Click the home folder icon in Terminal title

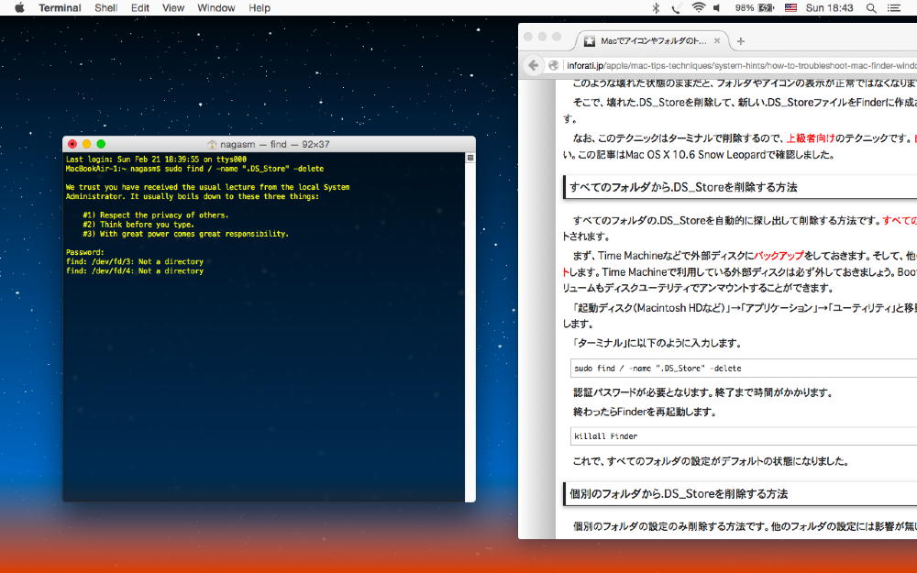(213, 145)
